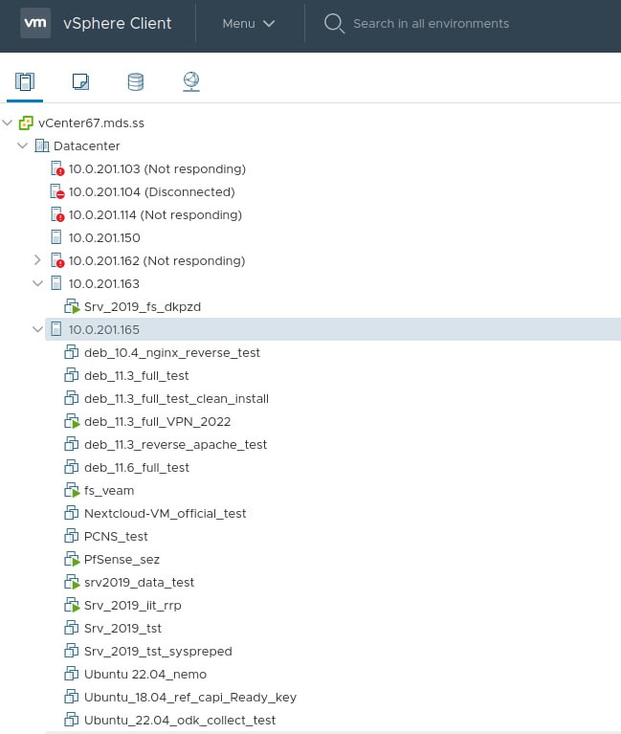The height and width of the screenshot is (734, 621).
Task: Select VM Nextcloud-VM_official_test
Action: tap(166, 513)
